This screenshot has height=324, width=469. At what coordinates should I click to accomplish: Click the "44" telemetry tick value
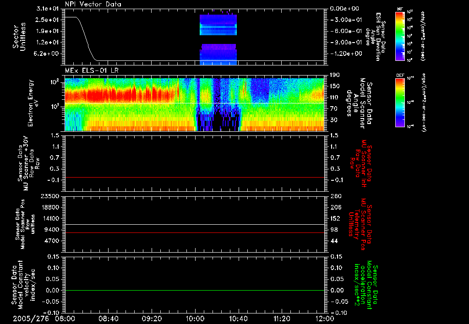point(334,241)
